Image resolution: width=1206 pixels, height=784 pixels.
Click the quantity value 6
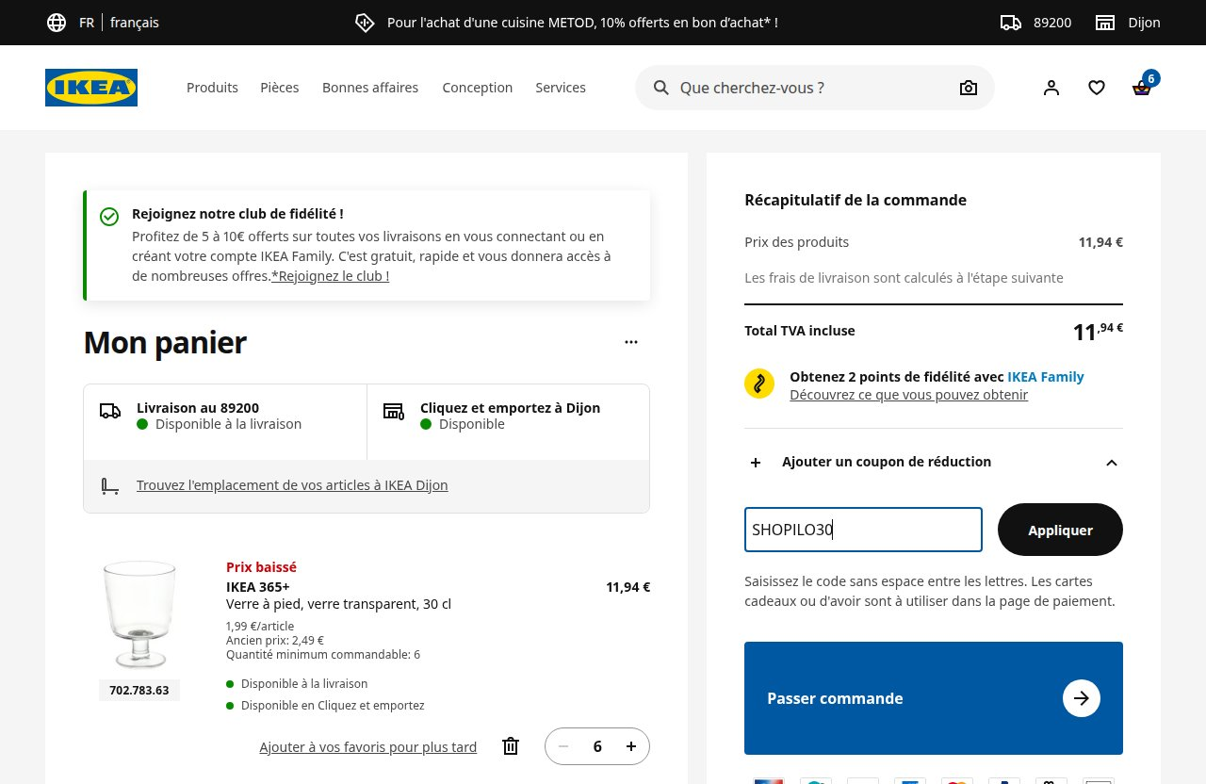click(x=597, y=746)
